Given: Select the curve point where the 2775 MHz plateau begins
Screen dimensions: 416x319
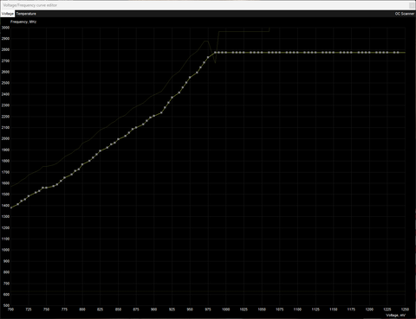Looking at the screenshot, I should (215, 53).
